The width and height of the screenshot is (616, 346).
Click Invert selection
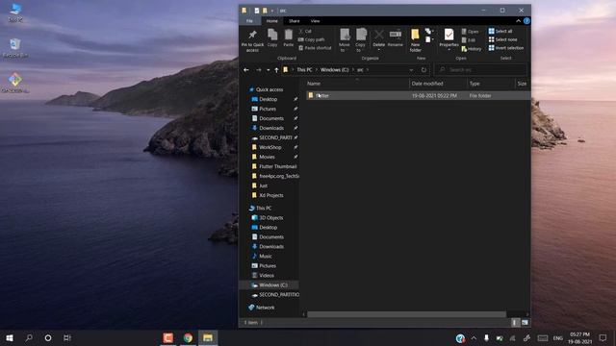tap(506, 48)
